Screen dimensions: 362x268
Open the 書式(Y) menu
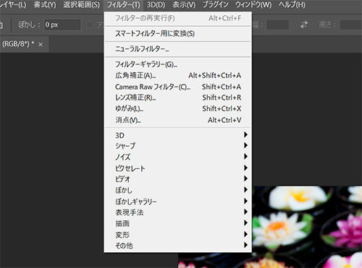coord(45,5)
